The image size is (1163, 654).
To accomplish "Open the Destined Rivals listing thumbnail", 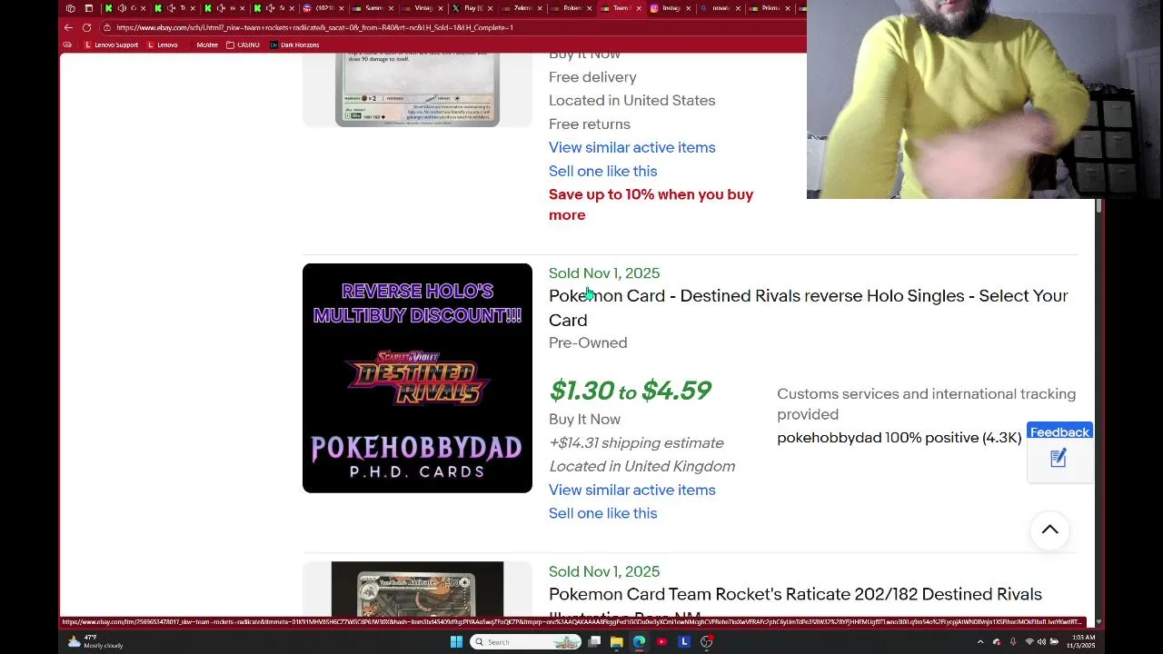I will coord(417,378).
